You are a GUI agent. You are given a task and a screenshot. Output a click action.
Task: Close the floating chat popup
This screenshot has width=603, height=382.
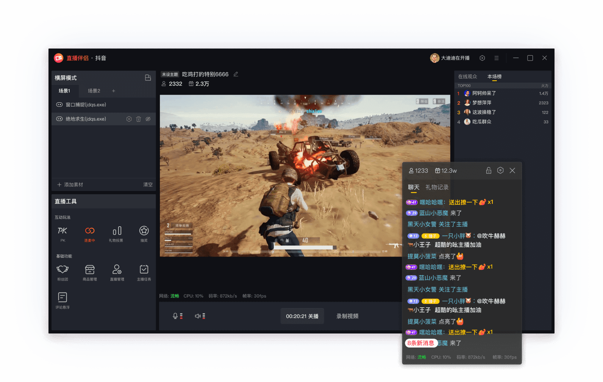point(512,171)
